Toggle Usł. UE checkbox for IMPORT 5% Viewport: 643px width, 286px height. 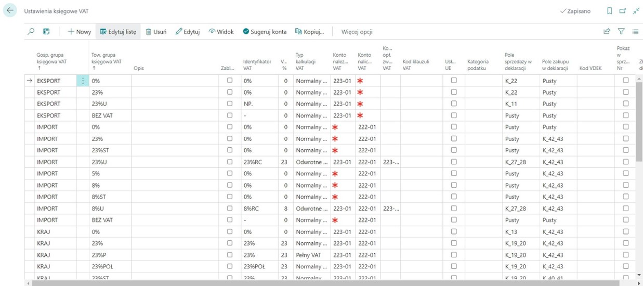454,174
